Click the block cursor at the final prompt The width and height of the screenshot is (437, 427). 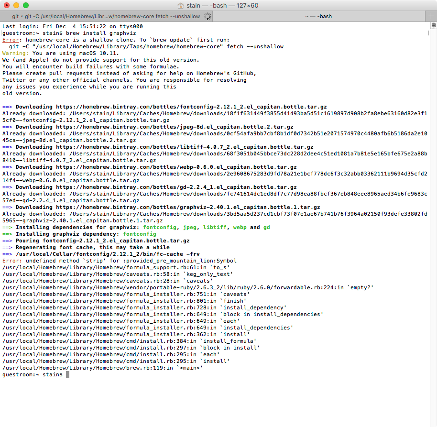click(x=67, y=374)
